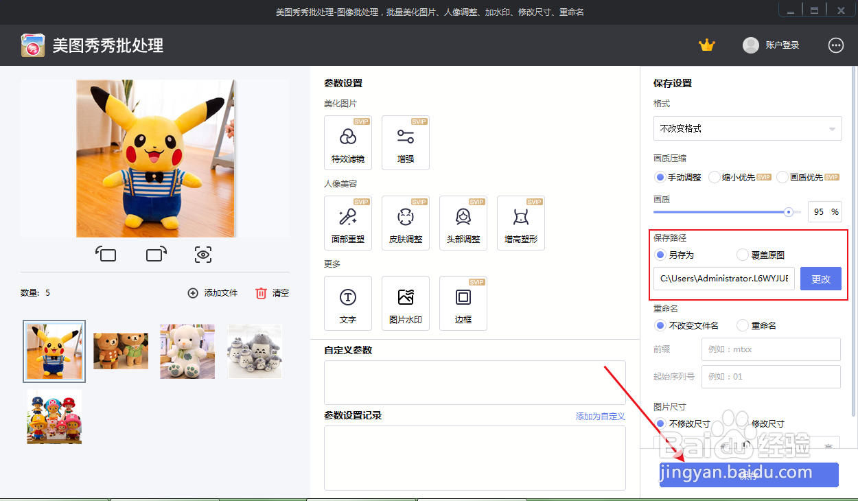Image resolution: width=858 pixels, height=501 pixels.
Task: Click the 清空 trash clear icon
Action: coord(261,293)
